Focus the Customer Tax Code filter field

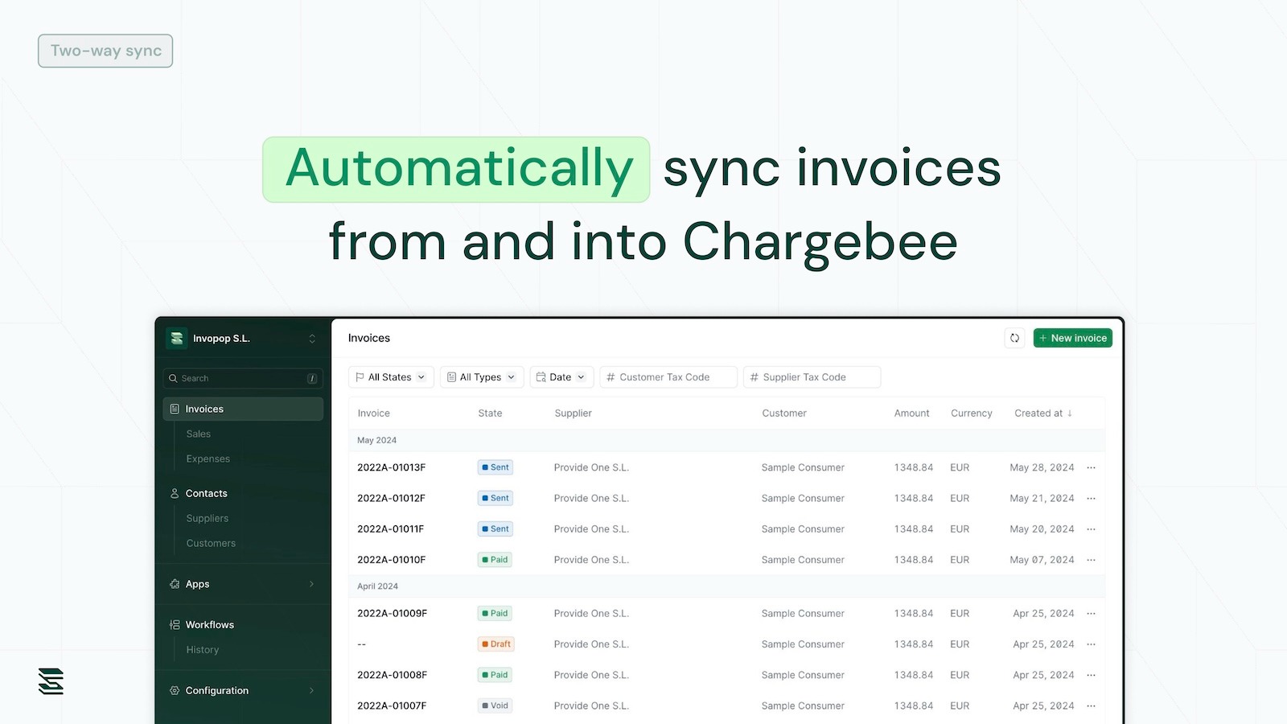668,377
